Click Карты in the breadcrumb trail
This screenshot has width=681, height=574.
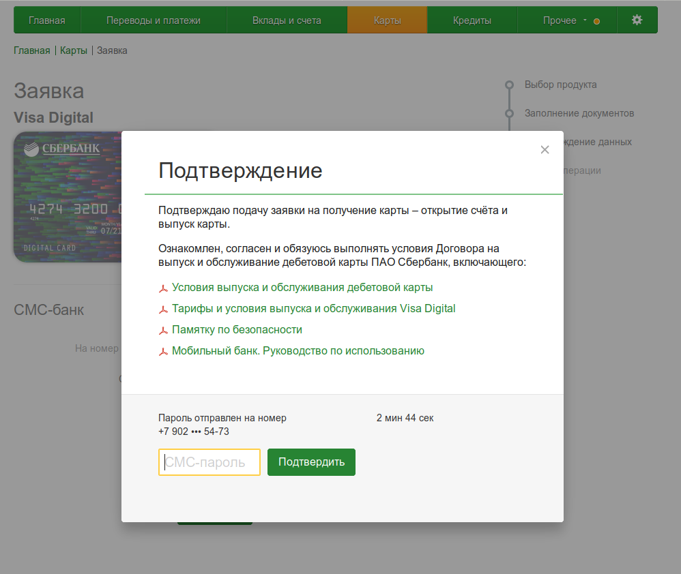point(74,50)
